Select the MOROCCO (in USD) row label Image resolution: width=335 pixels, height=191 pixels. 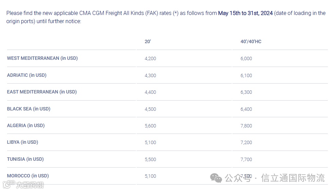pyautogui.click(x=28, y=176)
